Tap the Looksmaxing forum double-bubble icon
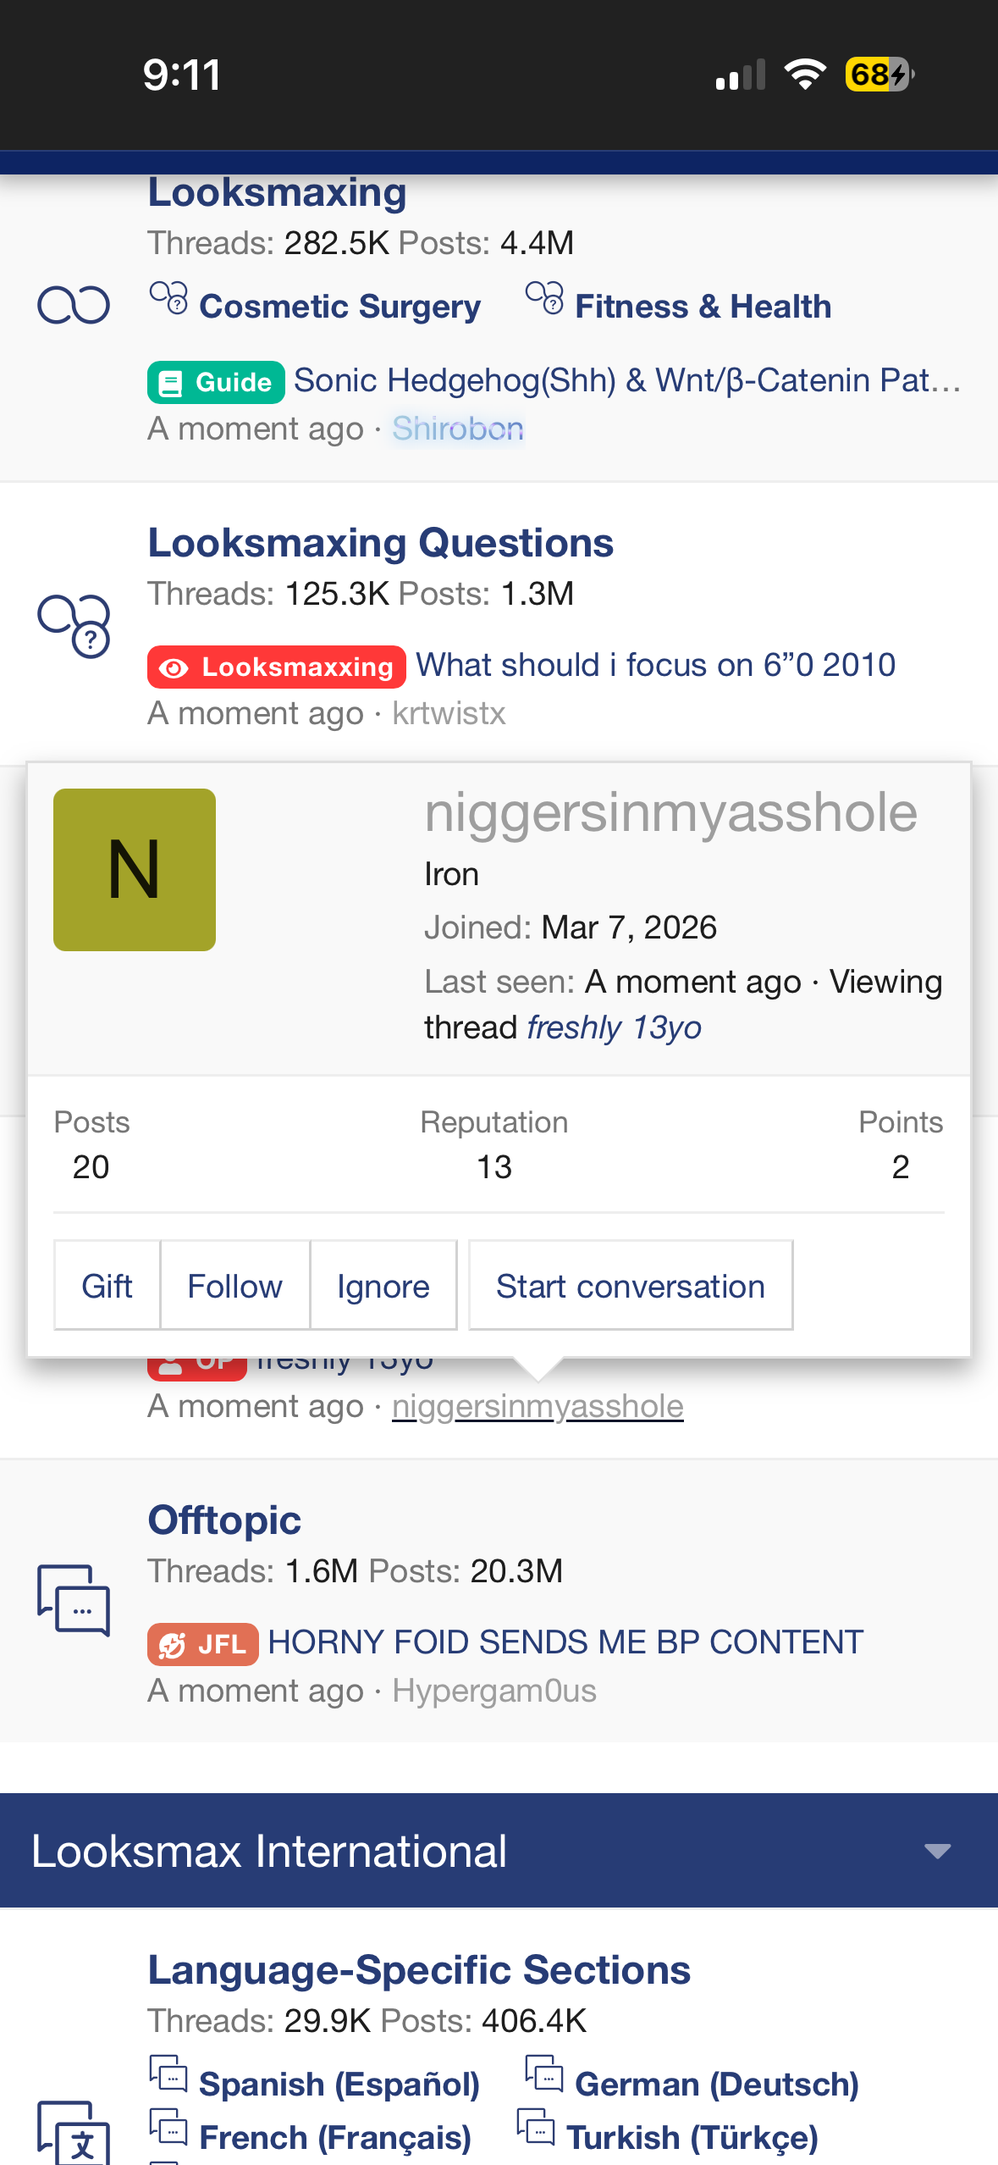Image resolution: width=998 pixels, height=2165 pixels. click(x=74, y=305)
